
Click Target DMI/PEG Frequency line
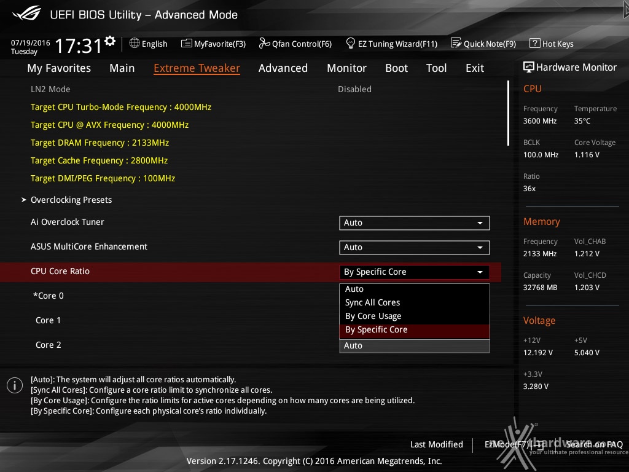coord(103,178)
